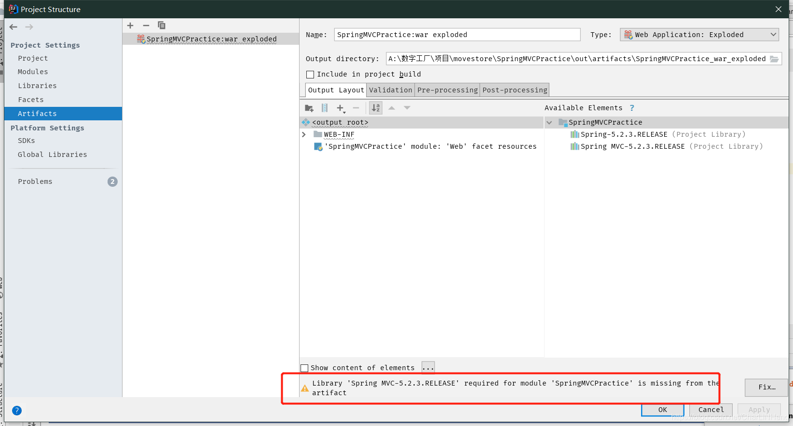Select Spring MVC-5.2.3.RELEASE project library

[667, 147]
